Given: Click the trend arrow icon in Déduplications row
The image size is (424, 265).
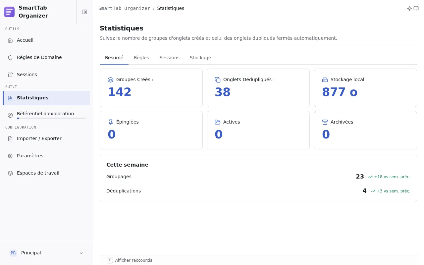Looking at the screenshot, I should click(373, 191).
